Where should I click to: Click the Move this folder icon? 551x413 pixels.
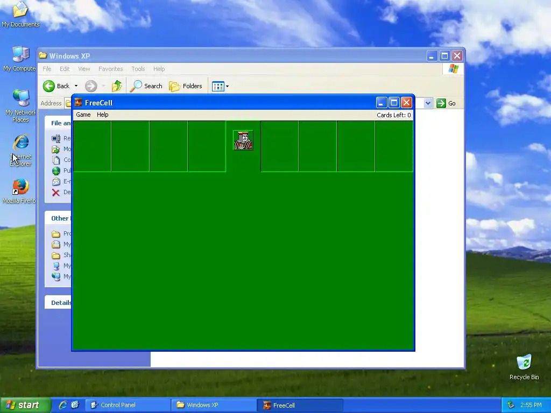(x=56, y=149)
